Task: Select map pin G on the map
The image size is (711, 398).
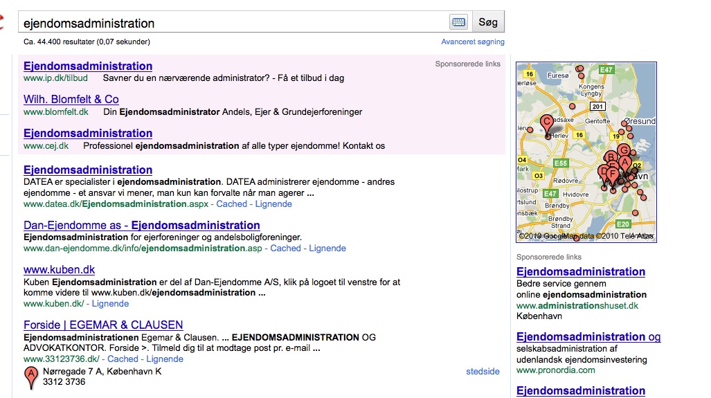Action: click(624, 150)
